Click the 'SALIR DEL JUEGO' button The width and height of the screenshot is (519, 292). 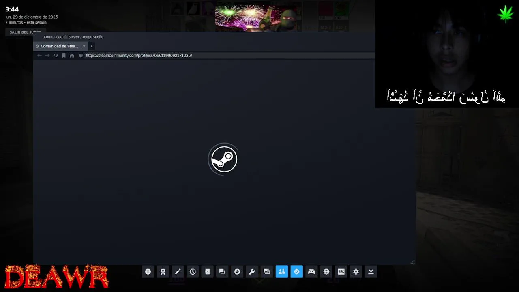coord(26,32)
